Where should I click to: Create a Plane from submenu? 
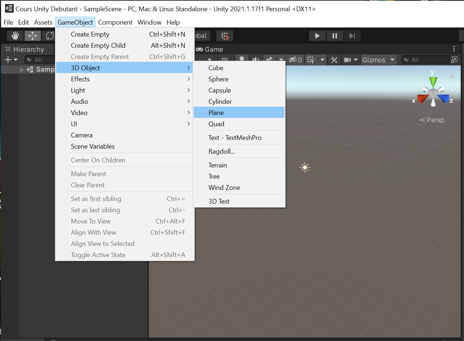(x=239, y=113)
